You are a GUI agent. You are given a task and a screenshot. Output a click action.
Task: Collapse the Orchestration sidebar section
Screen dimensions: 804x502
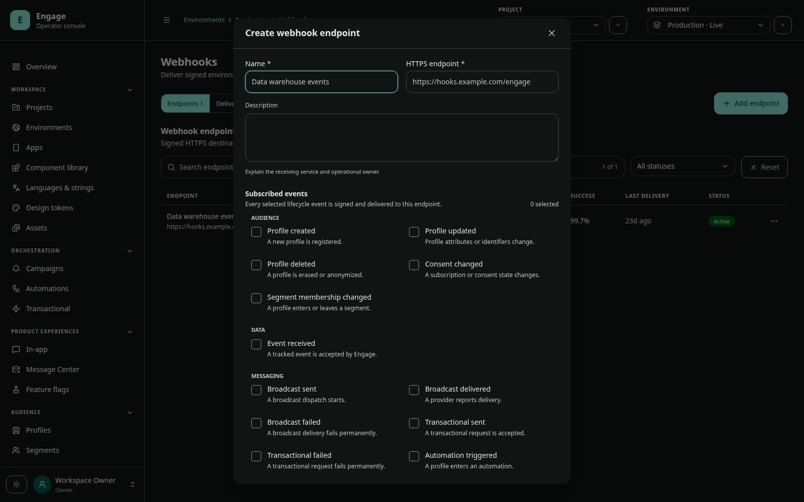[x=130, y=251]
